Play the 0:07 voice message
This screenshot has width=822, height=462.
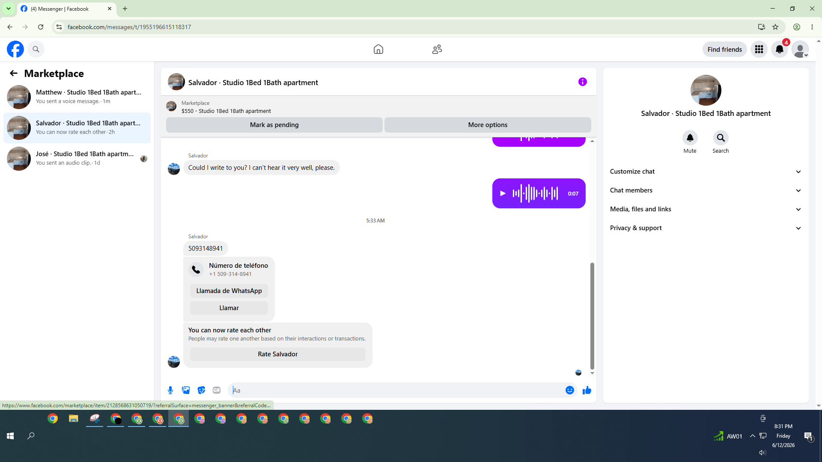click(x=503, y=193)
